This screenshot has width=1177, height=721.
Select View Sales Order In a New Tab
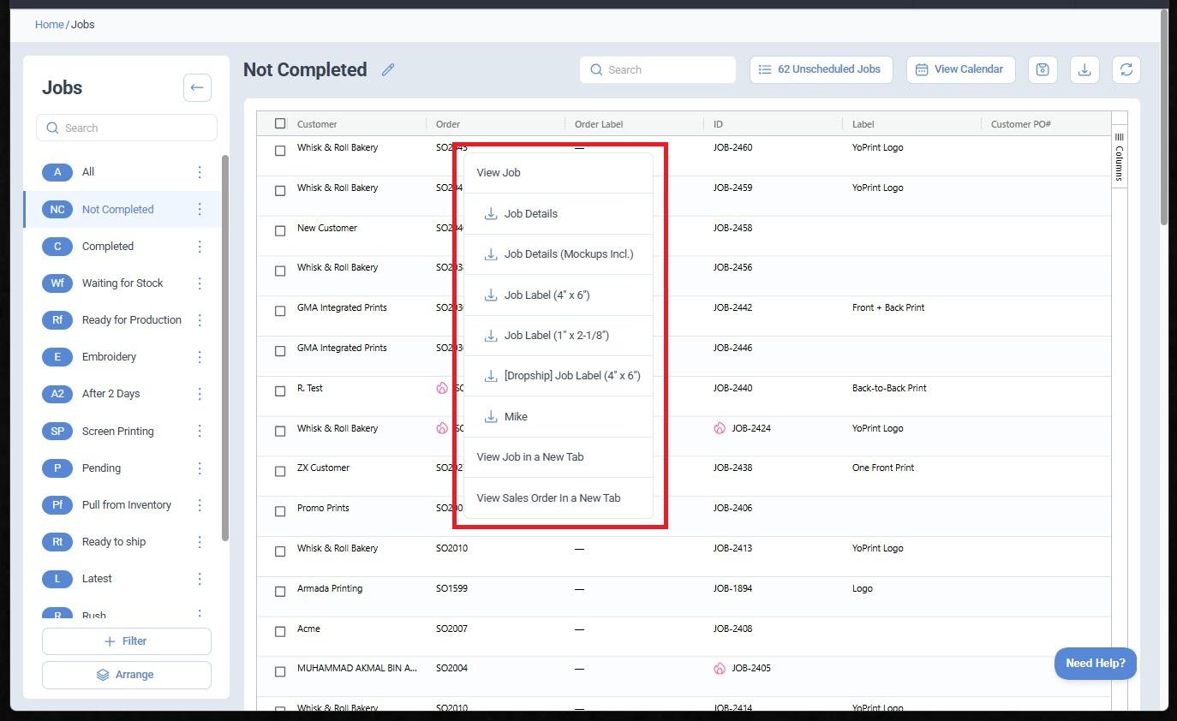coord(548,498)
